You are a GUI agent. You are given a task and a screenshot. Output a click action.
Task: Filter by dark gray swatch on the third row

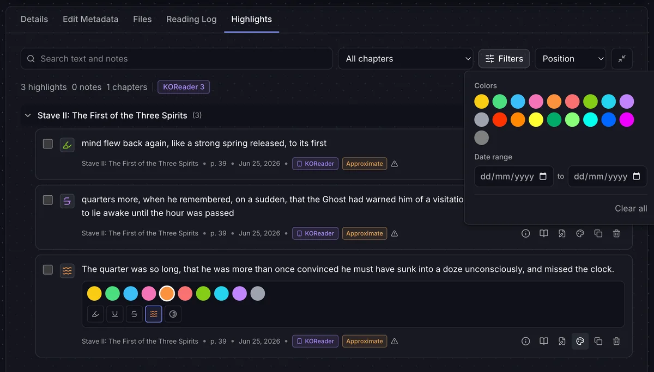pyautogui.click(x=481, y=138)
